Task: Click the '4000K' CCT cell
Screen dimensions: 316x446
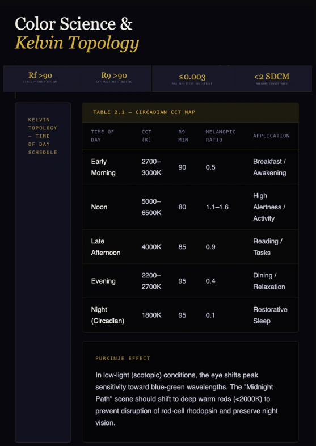Action: point(151,247)
